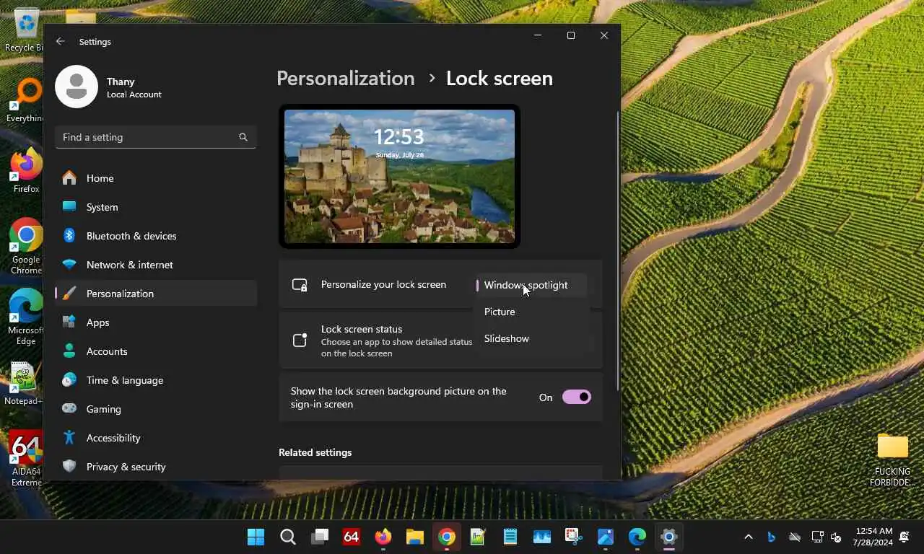Viewport: 924px width, 554px height.
Task: Open Firefox from the taskbar
Action: [x=383, y=537]
